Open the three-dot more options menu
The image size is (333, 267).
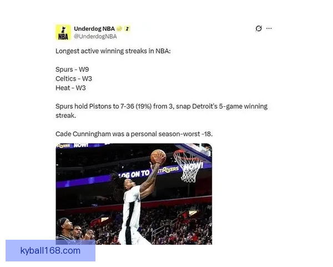(269, 28)
